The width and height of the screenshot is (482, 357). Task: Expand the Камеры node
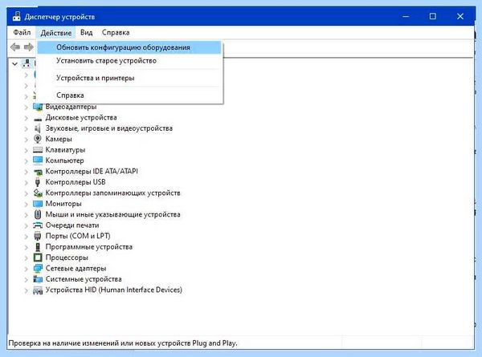[27, 140]
